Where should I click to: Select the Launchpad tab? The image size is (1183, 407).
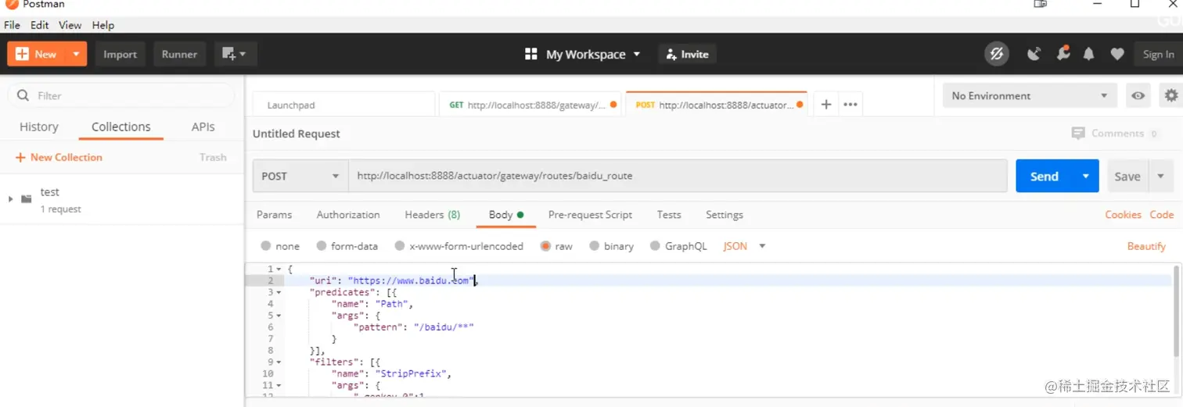tap(343, 105)
